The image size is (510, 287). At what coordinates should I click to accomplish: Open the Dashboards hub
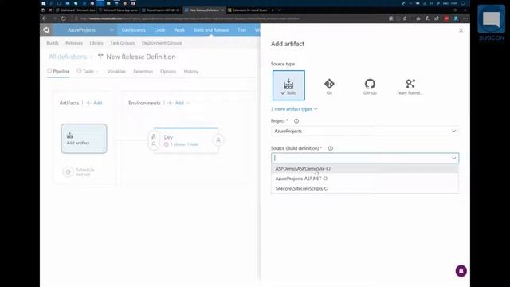pos(134,30)
